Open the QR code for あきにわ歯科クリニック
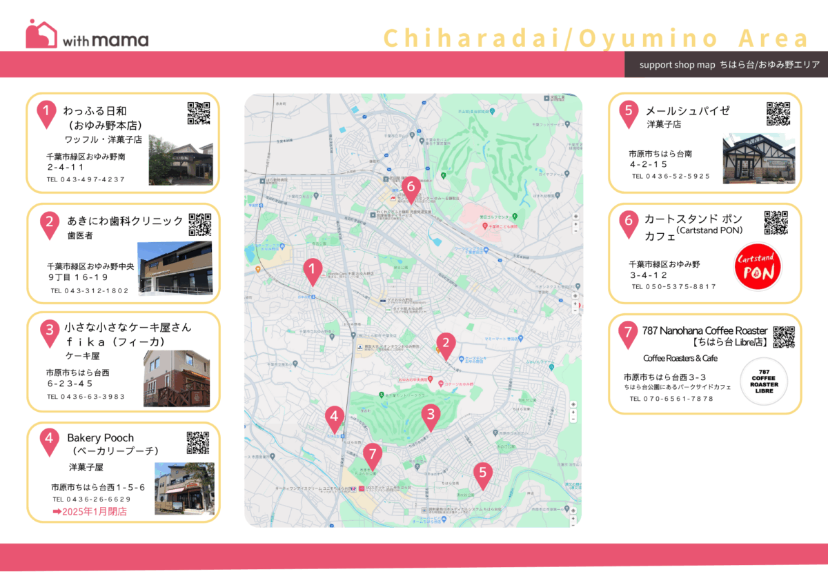 (199, 225)
